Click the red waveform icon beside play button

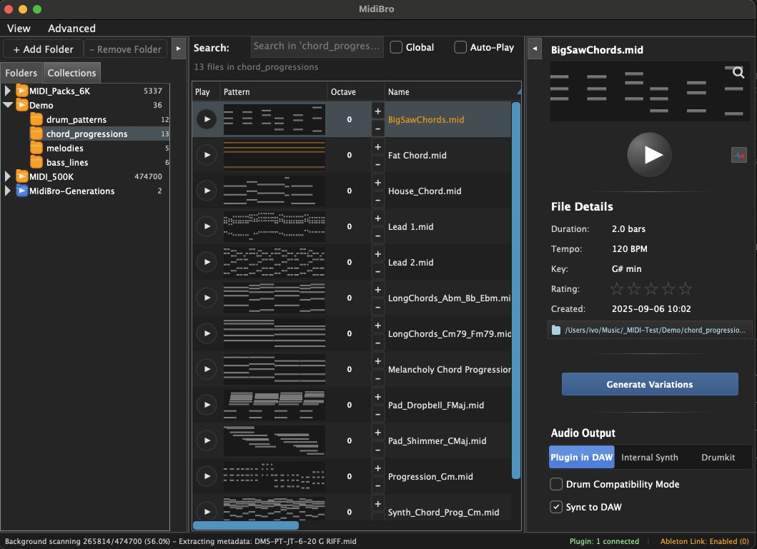click(x=738, y=155)
